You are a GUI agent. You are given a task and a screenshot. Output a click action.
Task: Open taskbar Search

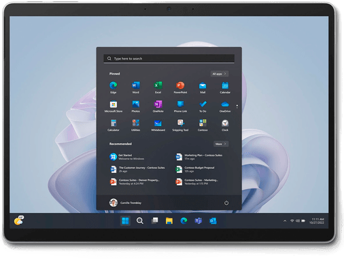[x=140, y=220]
